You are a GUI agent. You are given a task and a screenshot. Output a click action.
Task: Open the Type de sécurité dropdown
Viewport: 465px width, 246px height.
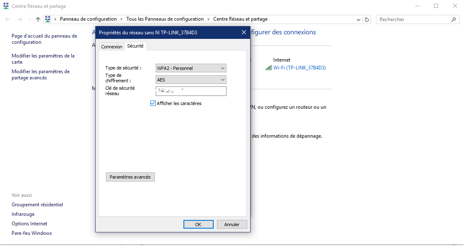191,68
